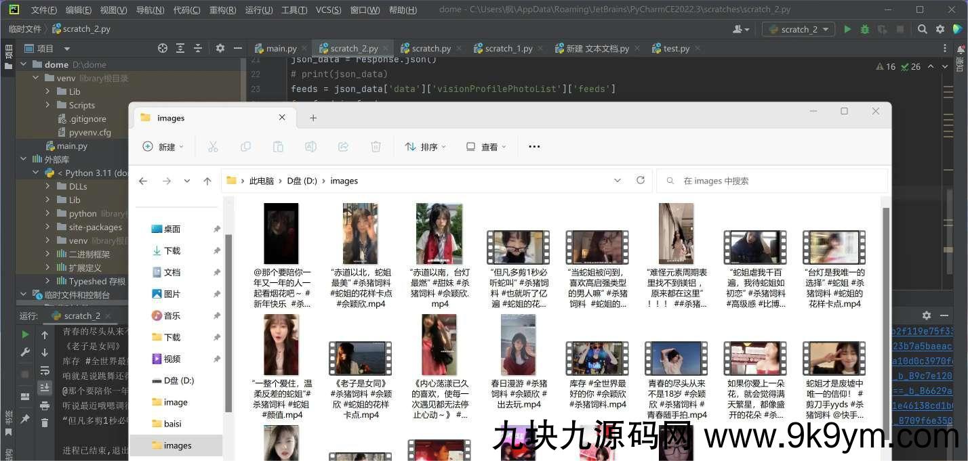Start debugging with the green bug icon

865,29
